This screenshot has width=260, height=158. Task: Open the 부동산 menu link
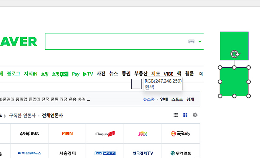pyautogui.click(x=141, y=74)
